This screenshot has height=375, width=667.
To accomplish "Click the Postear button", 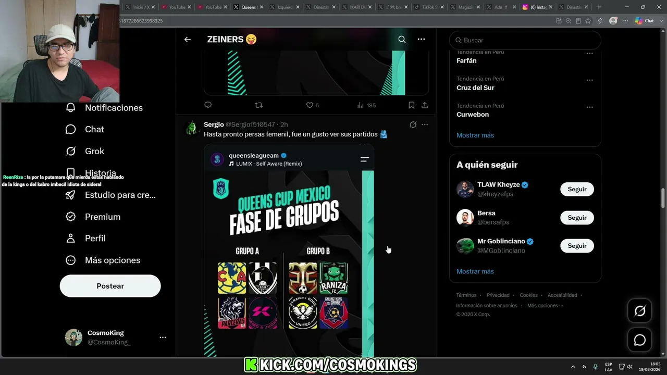I will pos(110,286).
